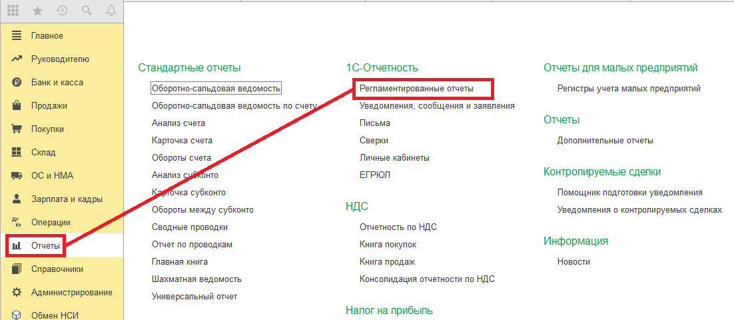
Task: Open Сверки link
Action: [374, 141]
